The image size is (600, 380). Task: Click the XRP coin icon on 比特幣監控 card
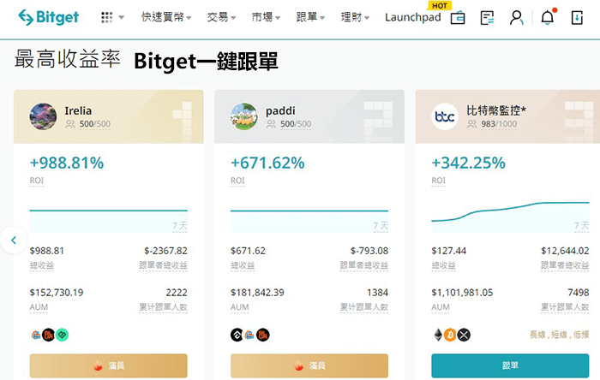pos(464,335)
